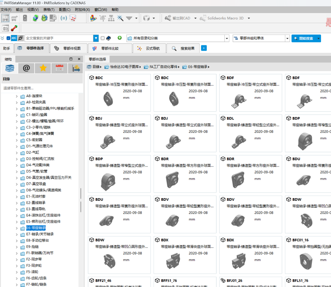This screenshot has height=287, width=331.
Task: Click the double chevron collapse search bar icon
Action: click(x=2, y=38)
